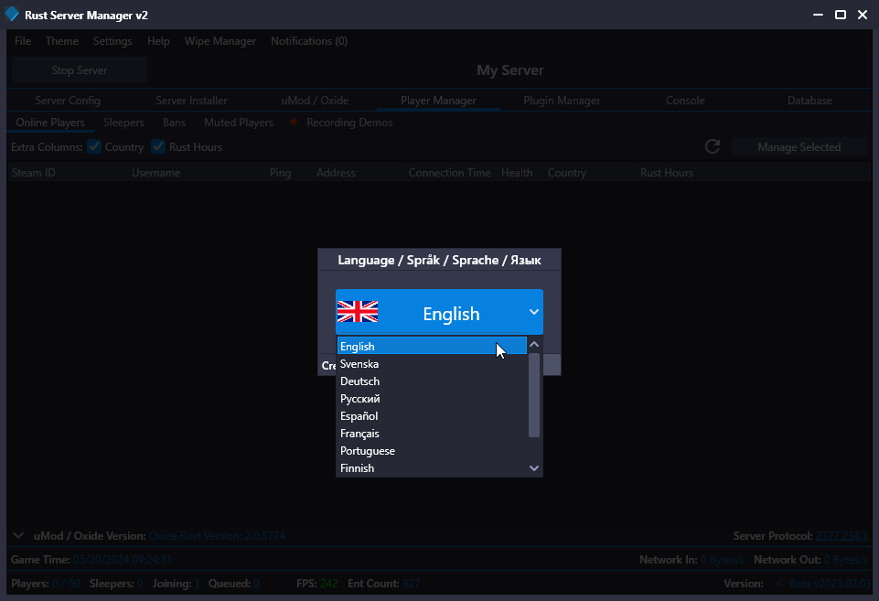Collapse the uMod / Oxide Version panel

point(18,535)
